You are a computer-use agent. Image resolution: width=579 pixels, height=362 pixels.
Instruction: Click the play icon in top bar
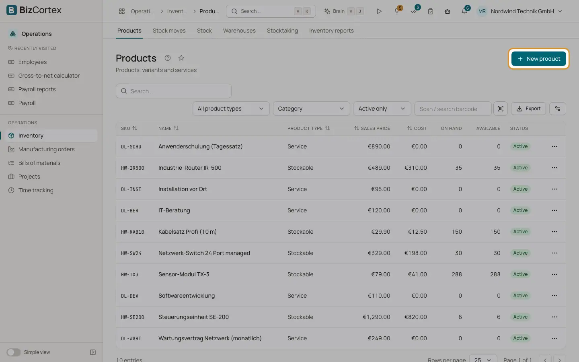tap(379, 11)
